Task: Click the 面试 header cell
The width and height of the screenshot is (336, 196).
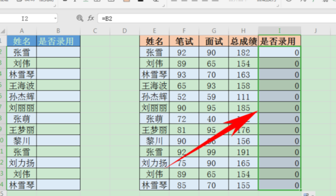Action: (214, 41)
